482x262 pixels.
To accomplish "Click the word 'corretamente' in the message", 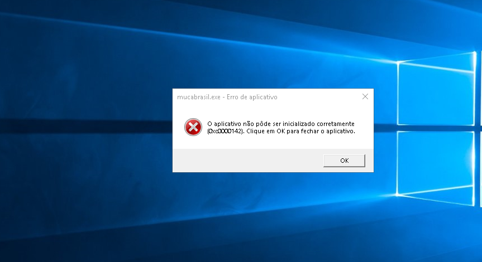I will click(336, 124).
